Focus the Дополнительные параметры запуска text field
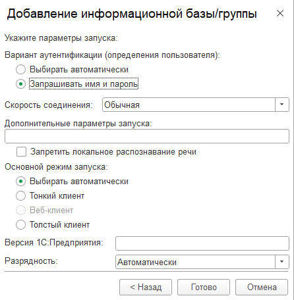 pos(147,136)
